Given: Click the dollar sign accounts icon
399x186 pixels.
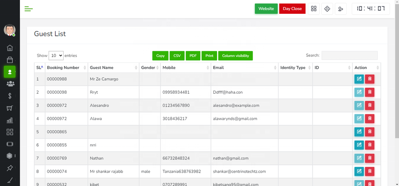Looking at the screenshot, I should click(10, 96).
